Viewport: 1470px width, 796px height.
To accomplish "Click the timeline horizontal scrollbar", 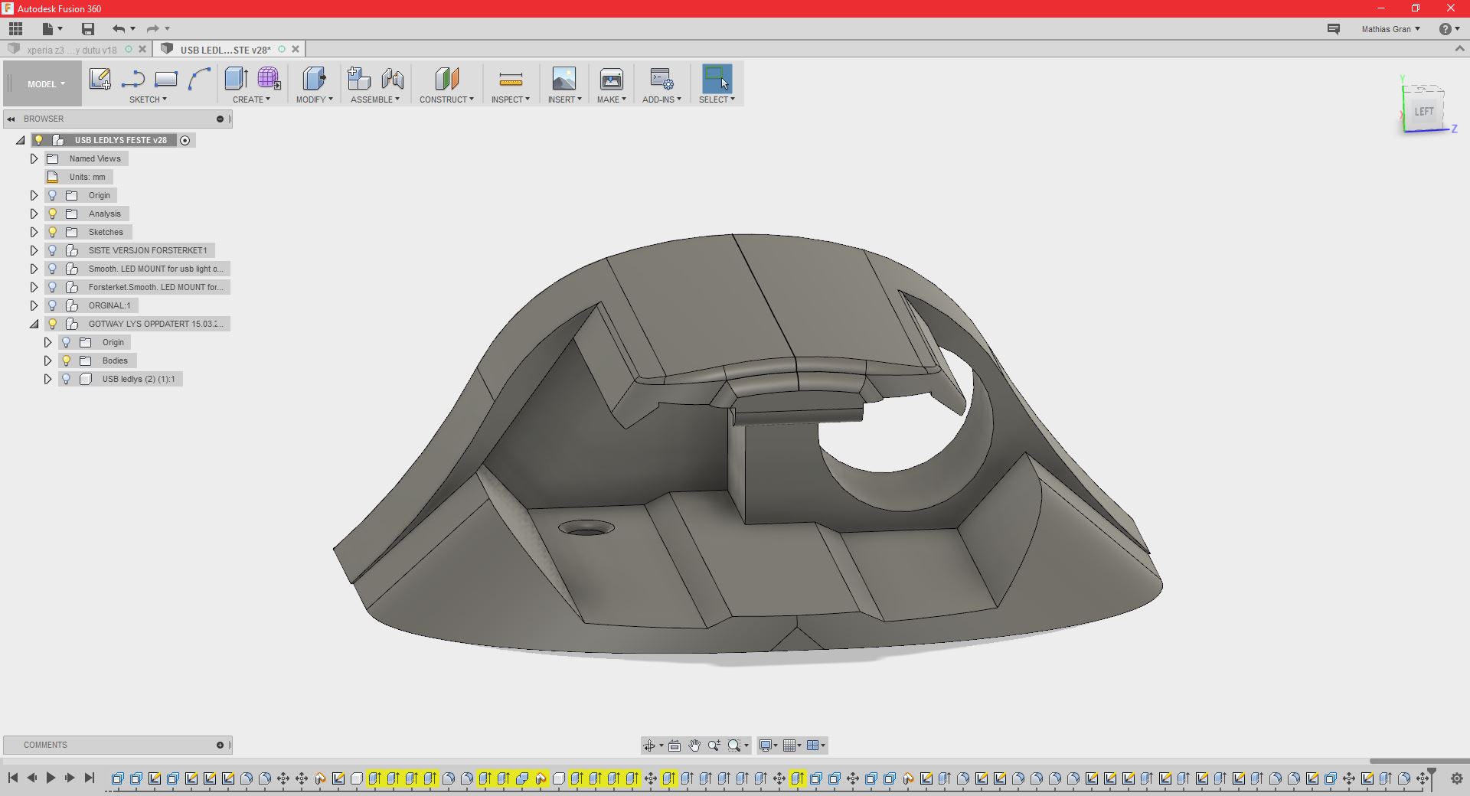I will coord(1419,761).
